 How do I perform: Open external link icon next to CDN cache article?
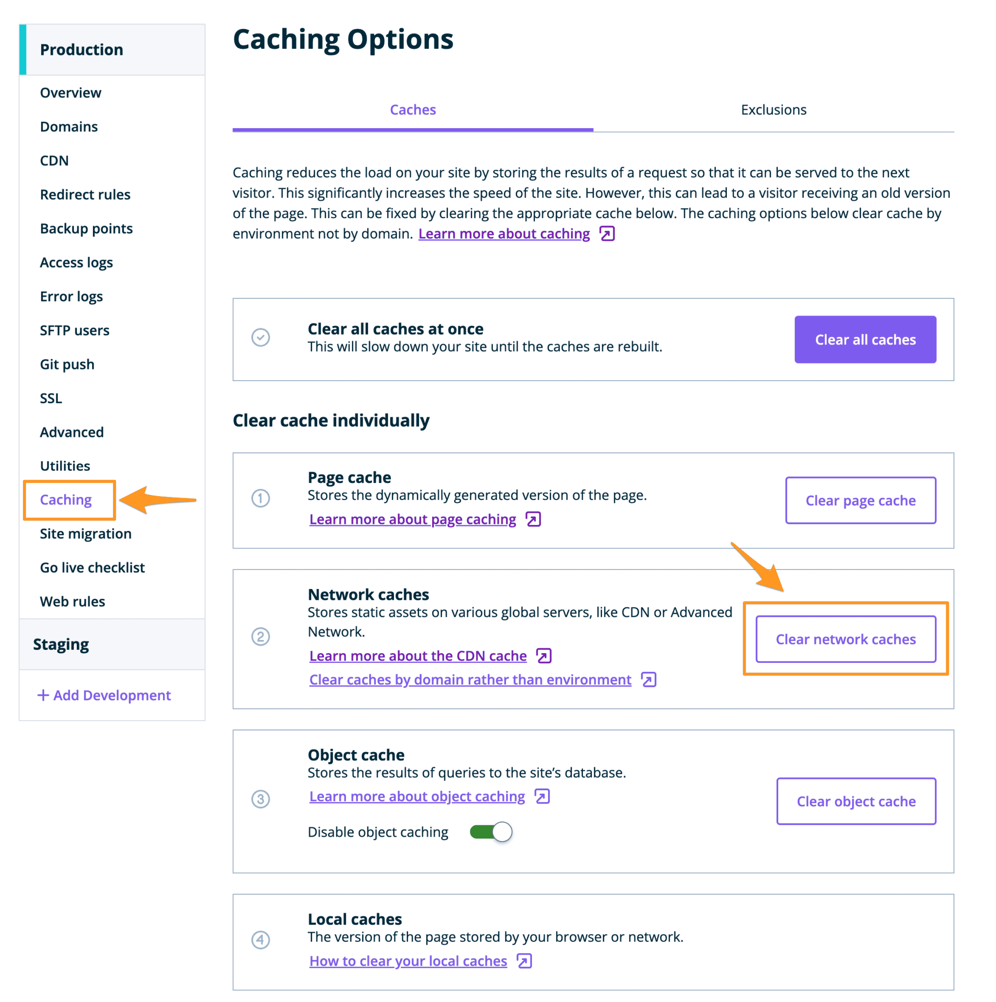(x=543, y=656)
